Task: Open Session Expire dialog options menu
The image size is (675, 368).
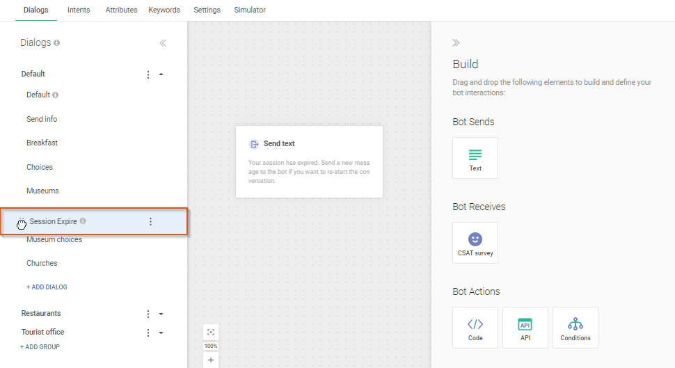Action: click(150, 222)
